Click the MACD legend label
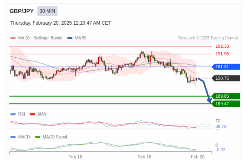Viewport: 250px width, 167px height. click(24, 137)
